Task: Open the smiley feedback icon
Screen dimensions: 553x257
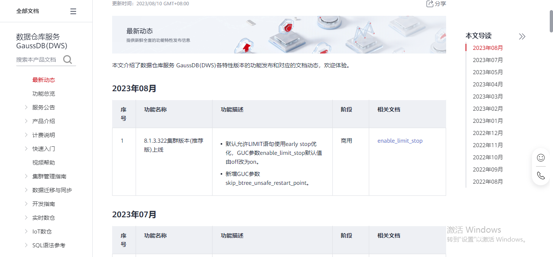Action: tap(541, 158)
